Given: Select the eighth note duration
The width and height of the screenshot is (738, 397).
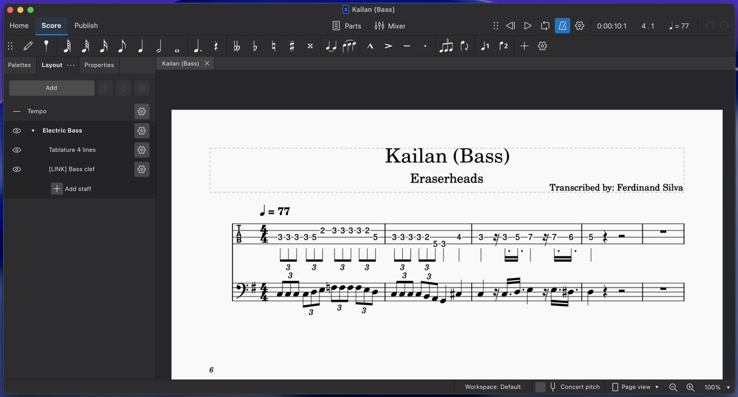Looking at the screenshot, I should pos(122,45).
